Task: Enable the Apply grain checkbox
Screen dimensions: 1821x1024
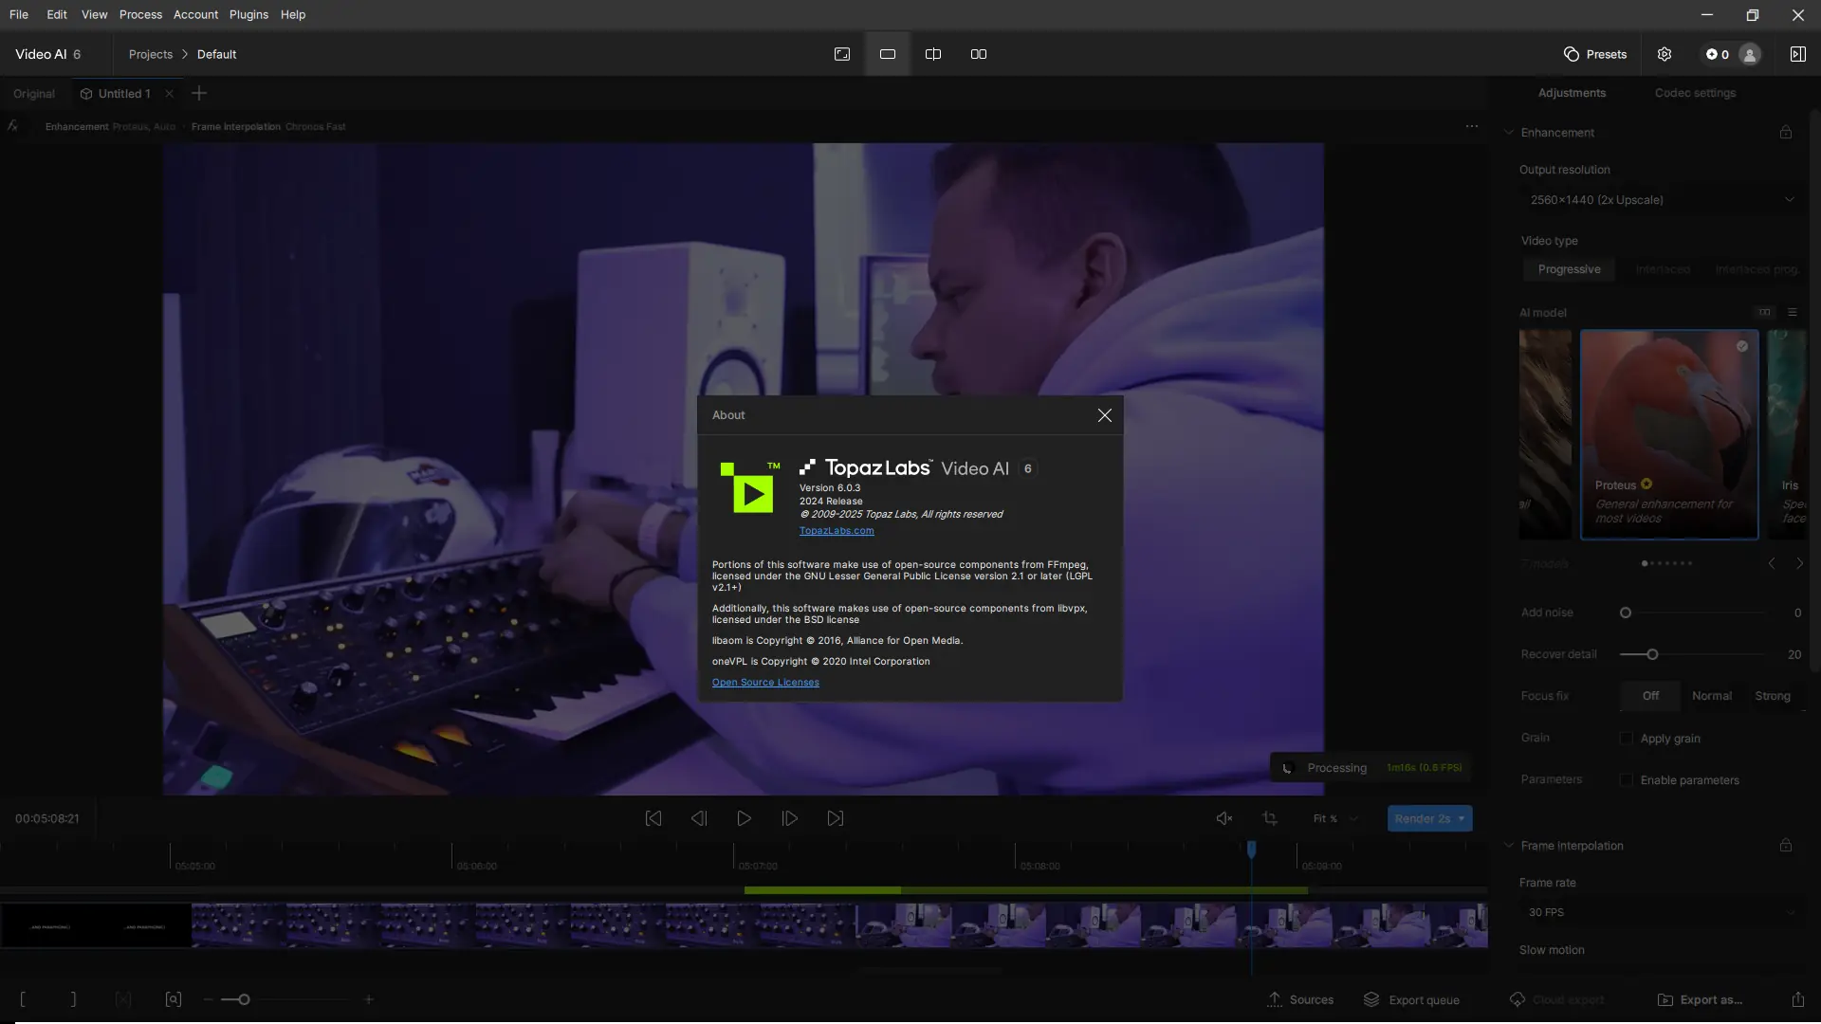Action: point(1626,739)
